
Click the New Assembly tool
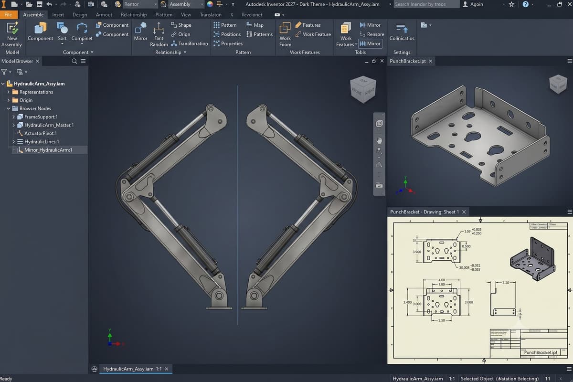(x=11, y=34)
